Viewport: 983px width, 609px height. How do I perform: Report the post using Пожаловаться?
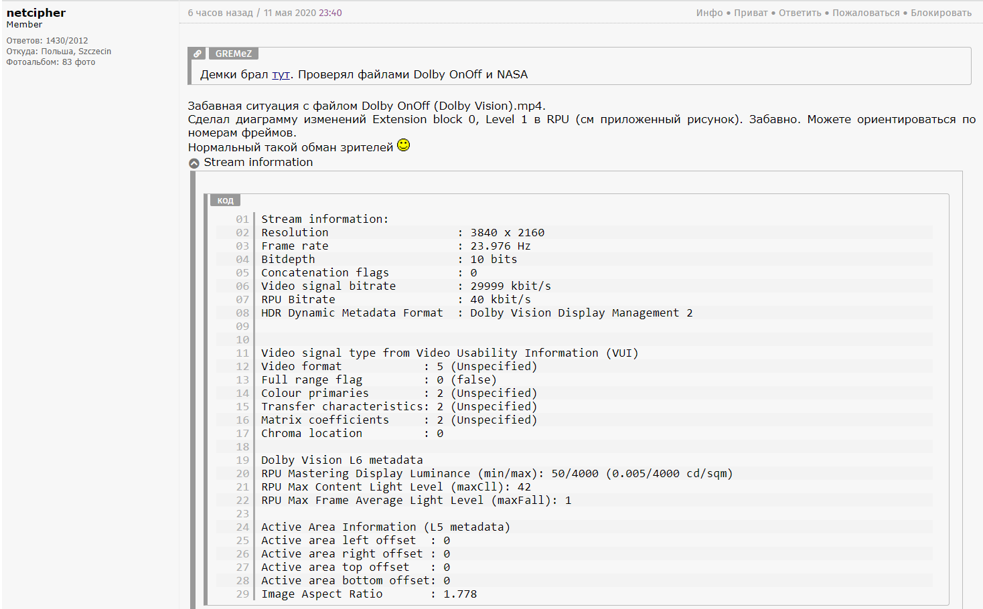(x=866, y=13)
